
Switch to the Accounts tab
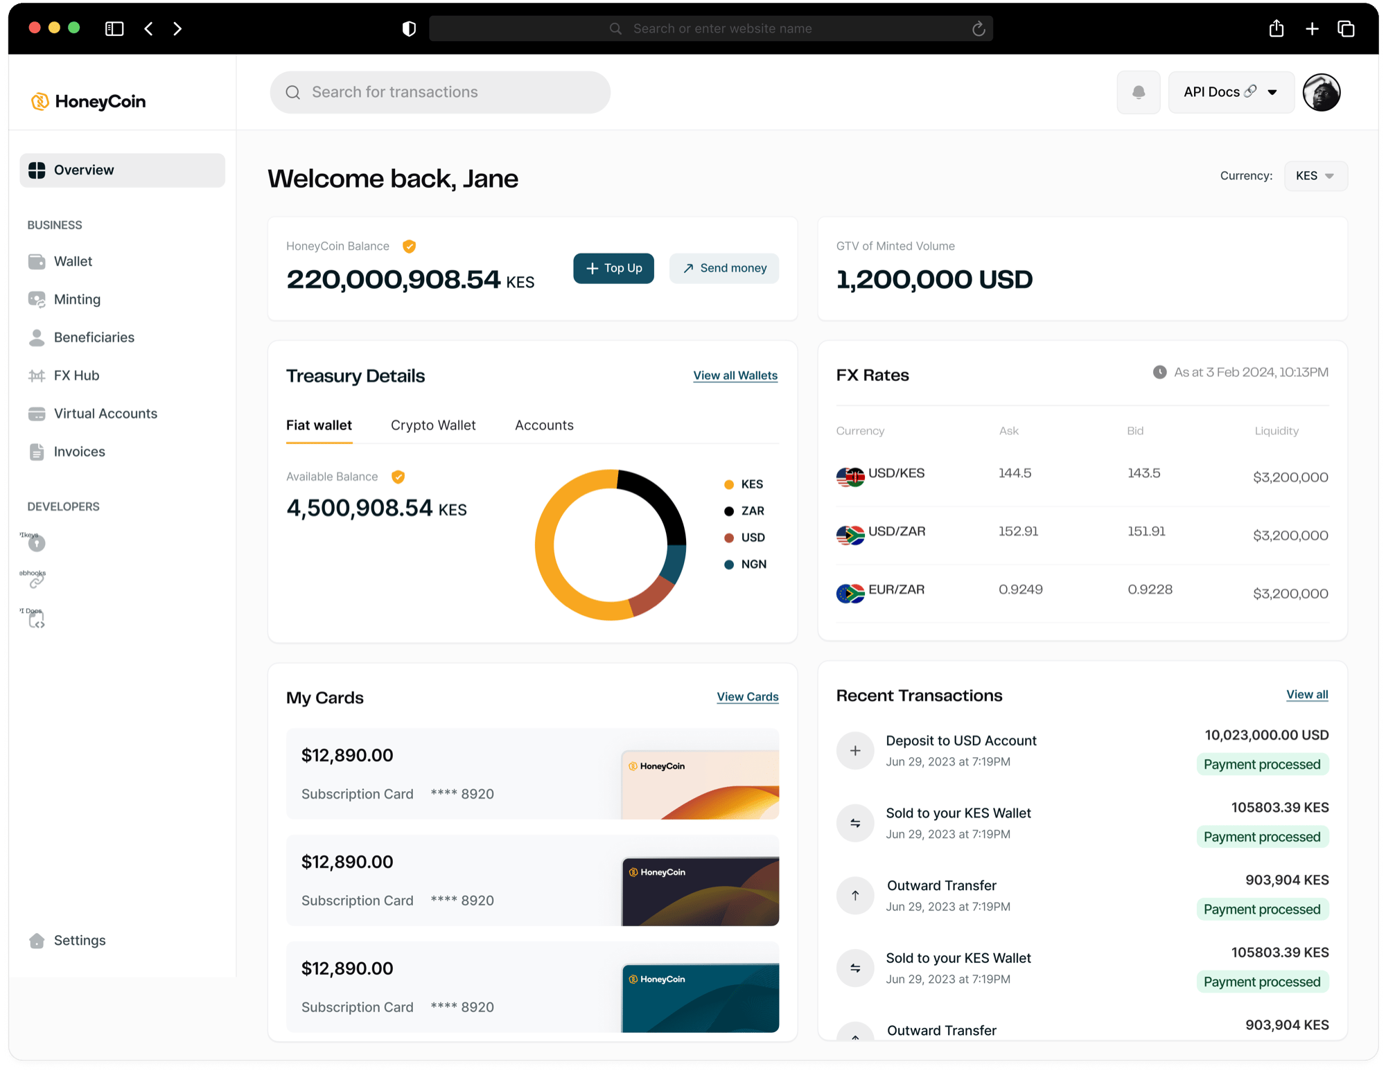click(x=544, y=425)
